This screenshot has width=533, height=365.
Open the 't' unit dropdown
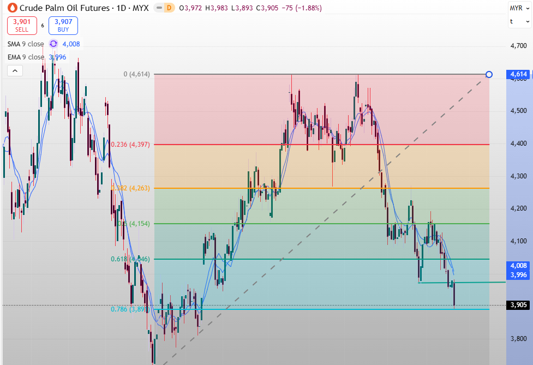[x=518, y=21]
